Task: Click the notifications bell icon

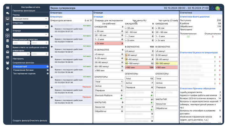Action: 212,8
